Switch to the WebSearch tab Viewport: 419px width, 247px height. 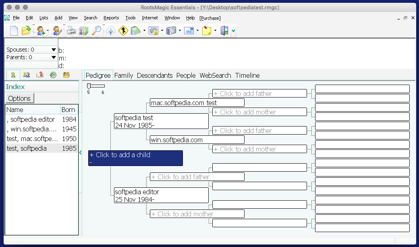point(216,76)
